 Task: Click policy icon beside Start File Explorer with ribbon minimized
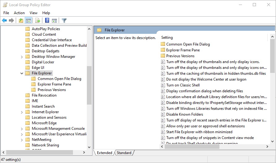pos(163,132)
